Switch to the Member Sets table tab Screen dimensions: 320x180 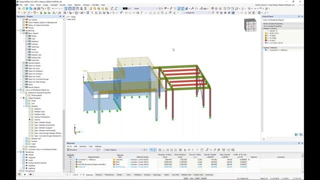[x=186, y=175]
